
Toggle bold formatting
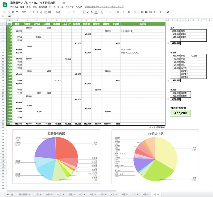pyautogui.click(x=84, y=12)
